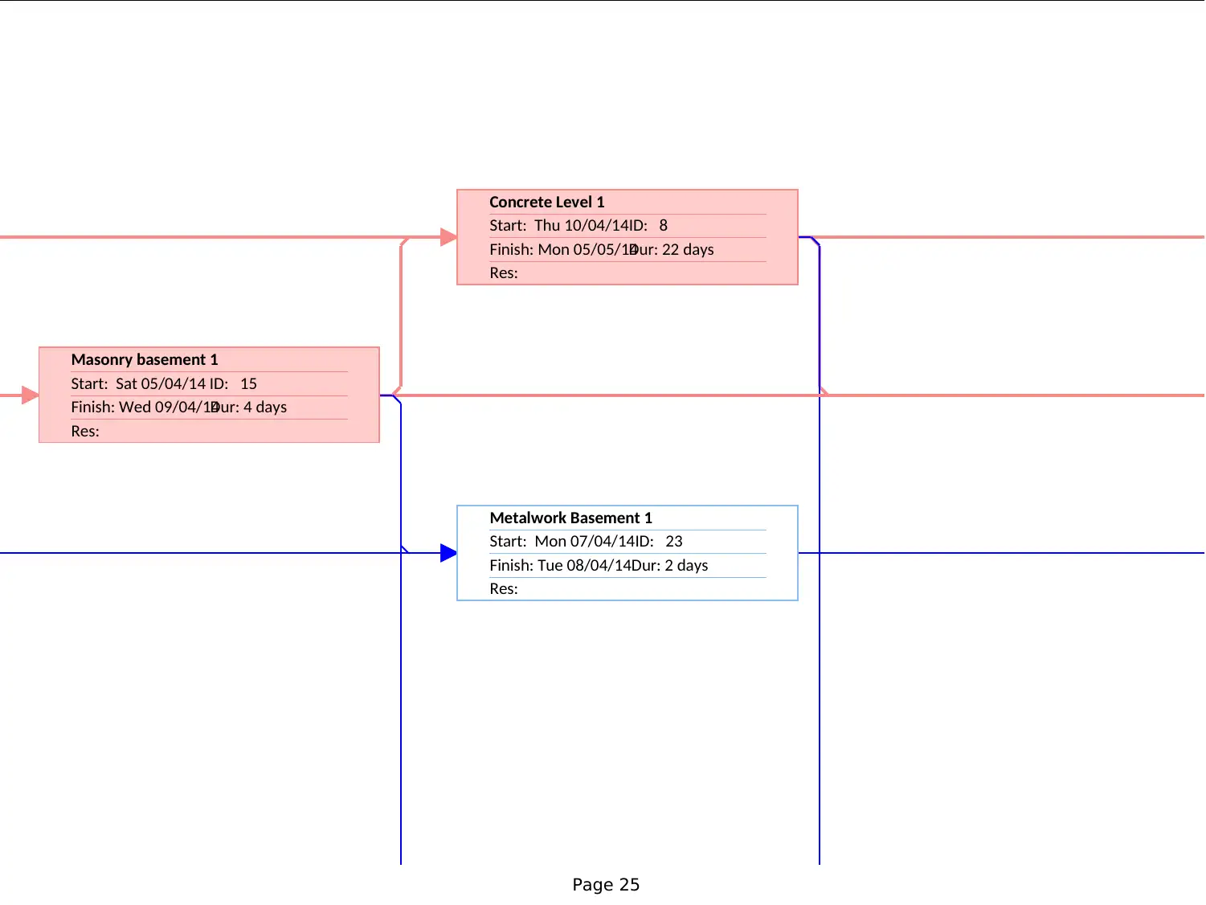Click the 4 days duration value
Viewport: 1206px width, 905px height.
click(x=265, y=407)
